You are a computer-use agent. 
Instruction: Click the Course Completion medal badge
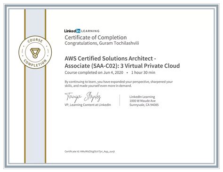pos(35,52)
